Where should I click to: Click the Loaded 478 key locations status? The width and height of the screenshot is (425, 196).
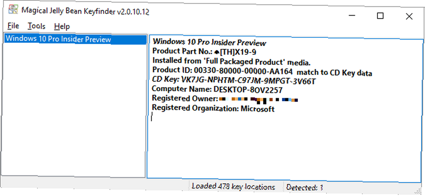tap(233, 187)
